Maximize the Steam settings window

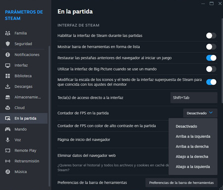coord(212,3)
